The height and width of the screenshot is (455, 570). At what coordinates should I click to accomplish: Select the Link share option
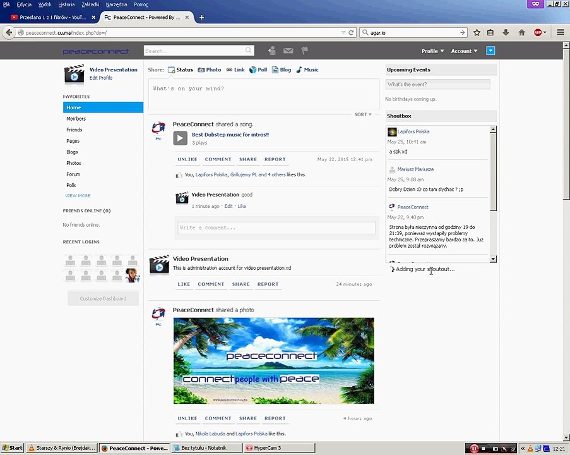[235, 70]
